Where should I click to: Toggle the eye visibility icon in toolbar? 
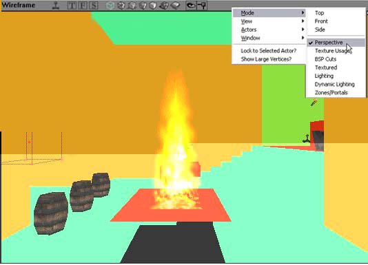tap(191, 6)
